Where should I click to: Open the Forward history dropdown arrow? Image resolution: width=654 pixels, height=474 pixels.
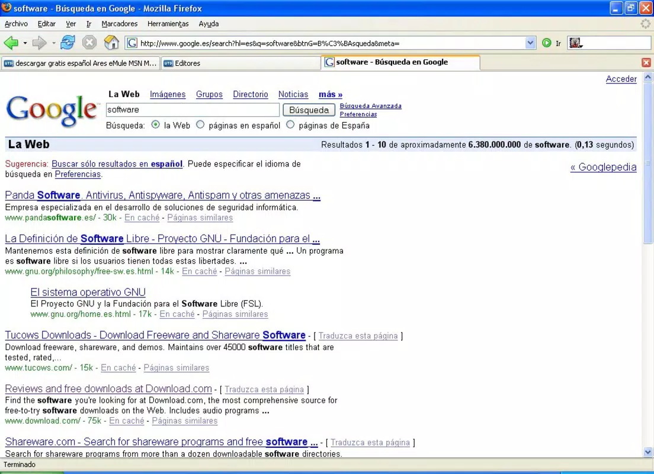pos(53,43)
